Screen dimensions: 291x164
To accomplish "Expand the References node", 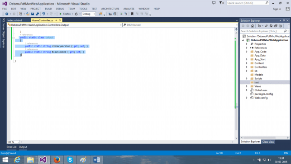I will (x=247, y=48).
